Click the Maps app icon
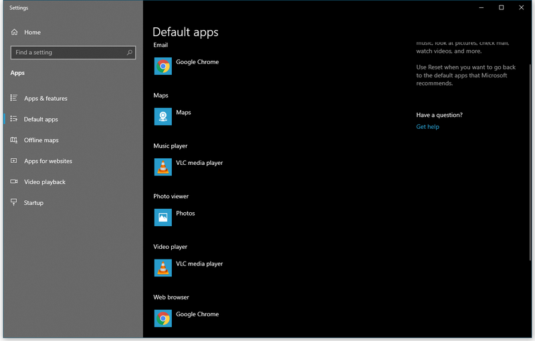 [163, 116]
